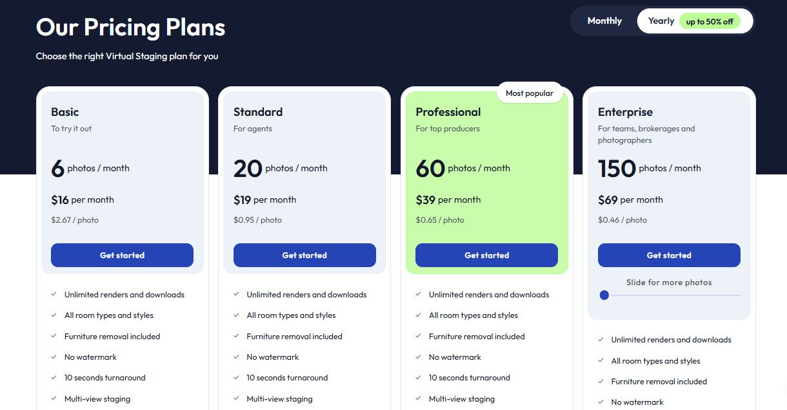Click Get started on the Standard plan

(304, 255)
